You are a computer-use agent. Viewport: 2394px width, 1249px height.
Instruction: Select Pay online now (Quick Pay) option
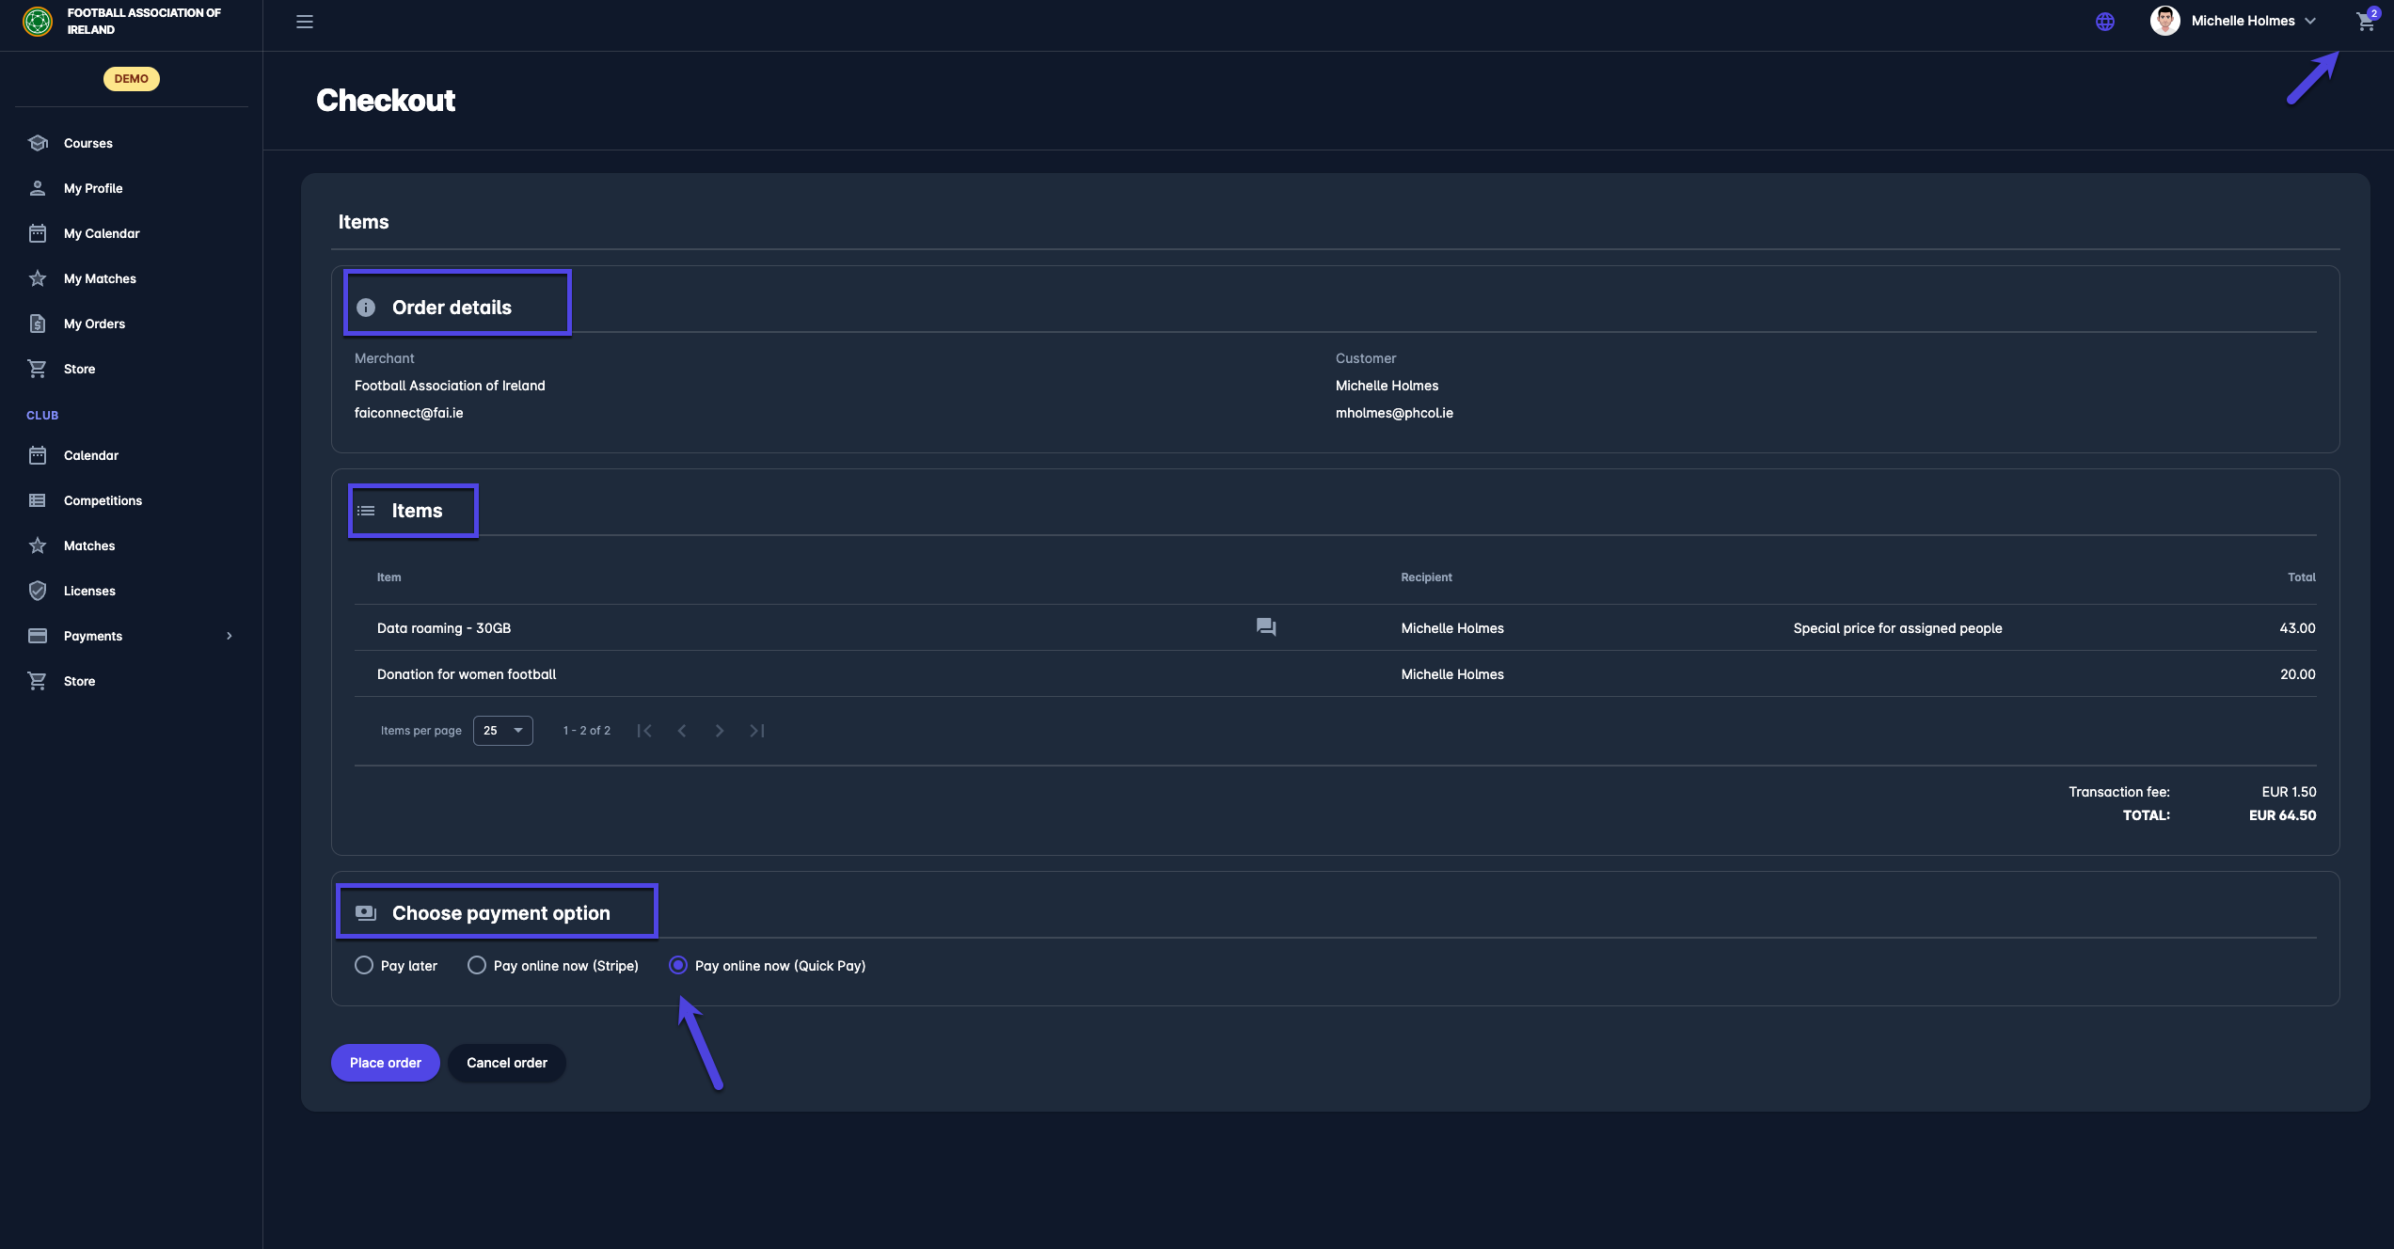[x=678, y=965]
